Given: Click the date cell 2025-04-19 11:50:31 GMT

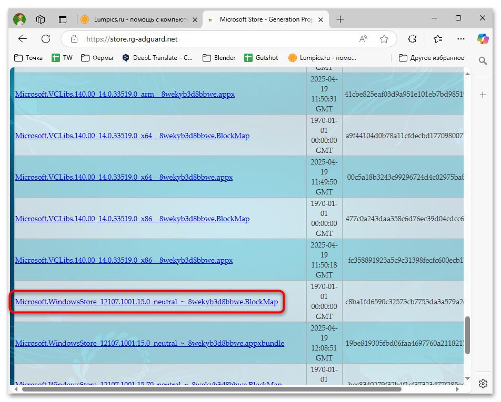Looking at the screenshot, I should click(x=324, y=94).
